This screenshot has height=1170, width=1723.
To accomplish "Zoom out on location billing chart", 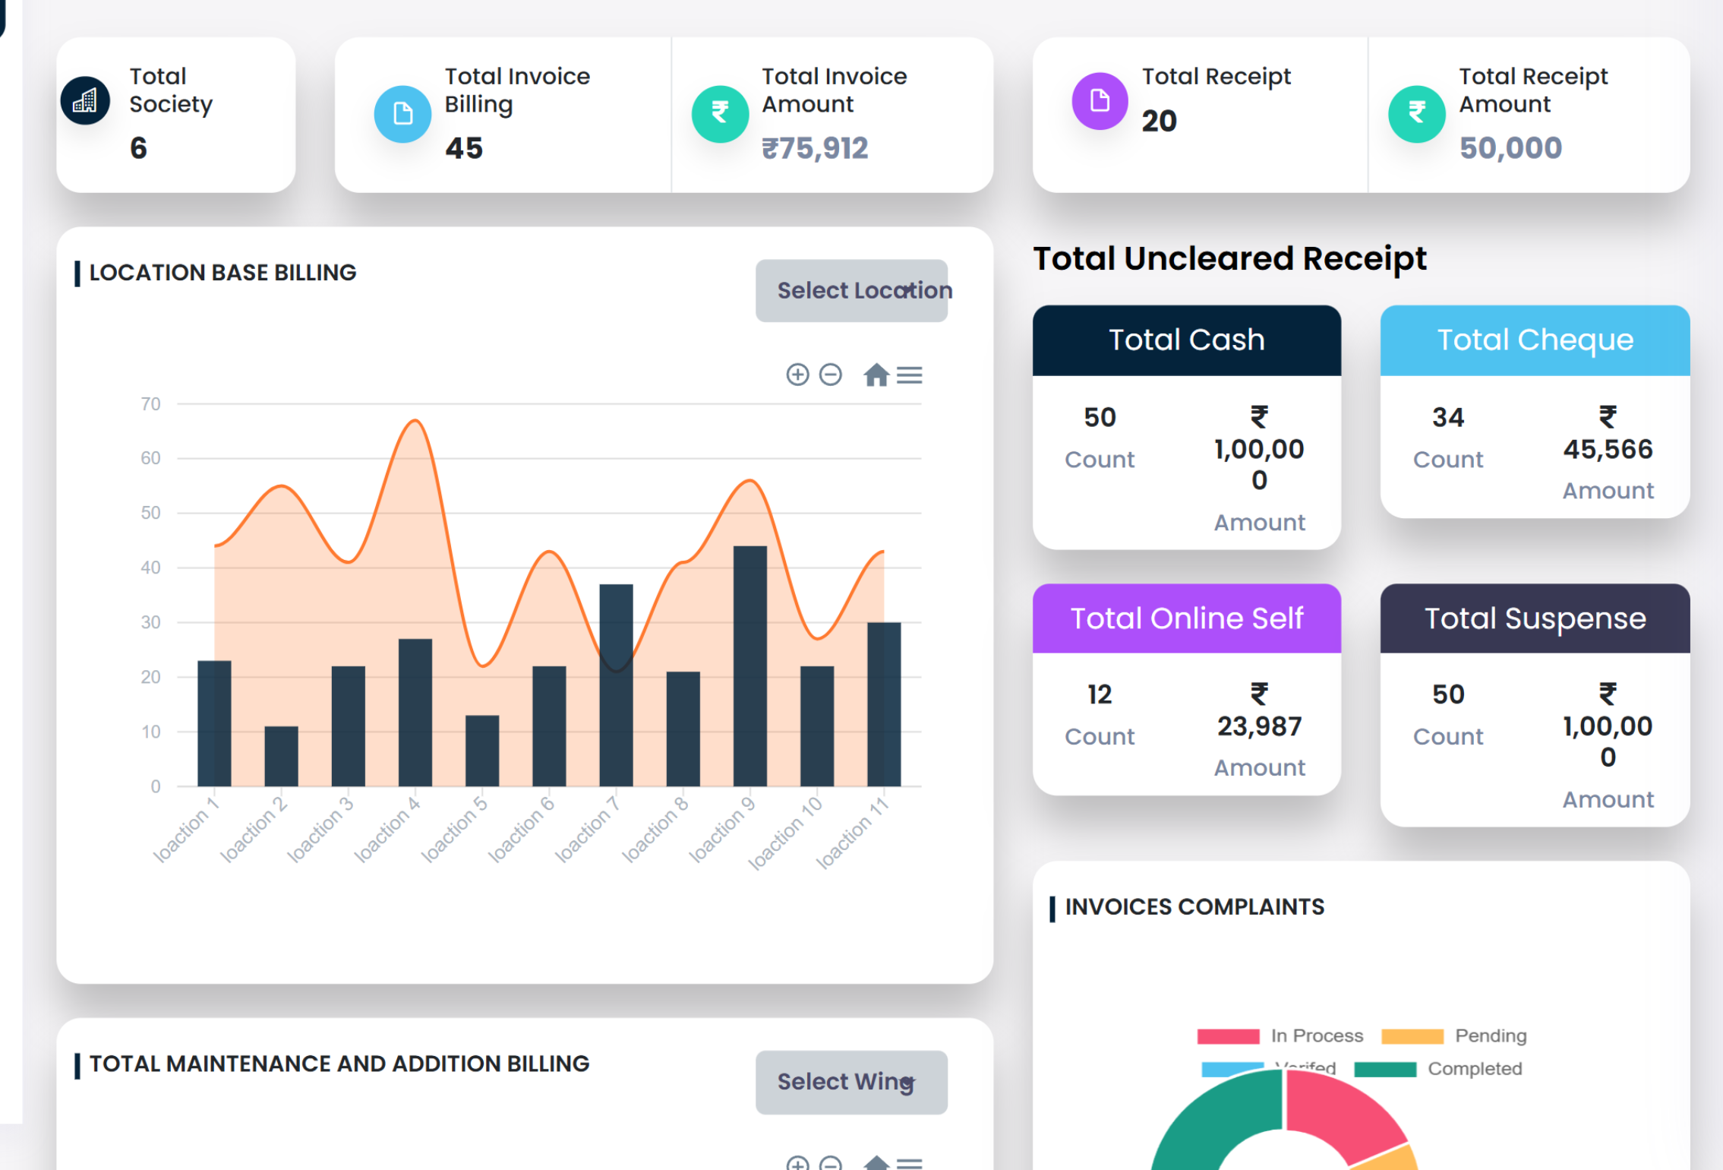I will click(831, 375).
